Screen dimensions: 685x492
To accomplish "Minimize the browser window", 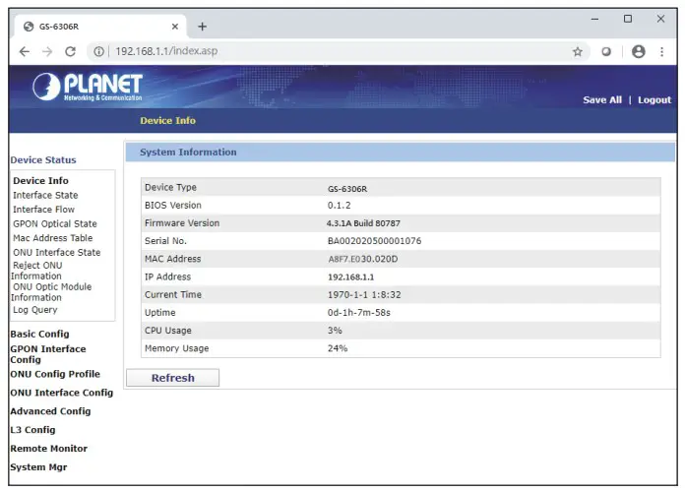I will [x=594, y=19].
